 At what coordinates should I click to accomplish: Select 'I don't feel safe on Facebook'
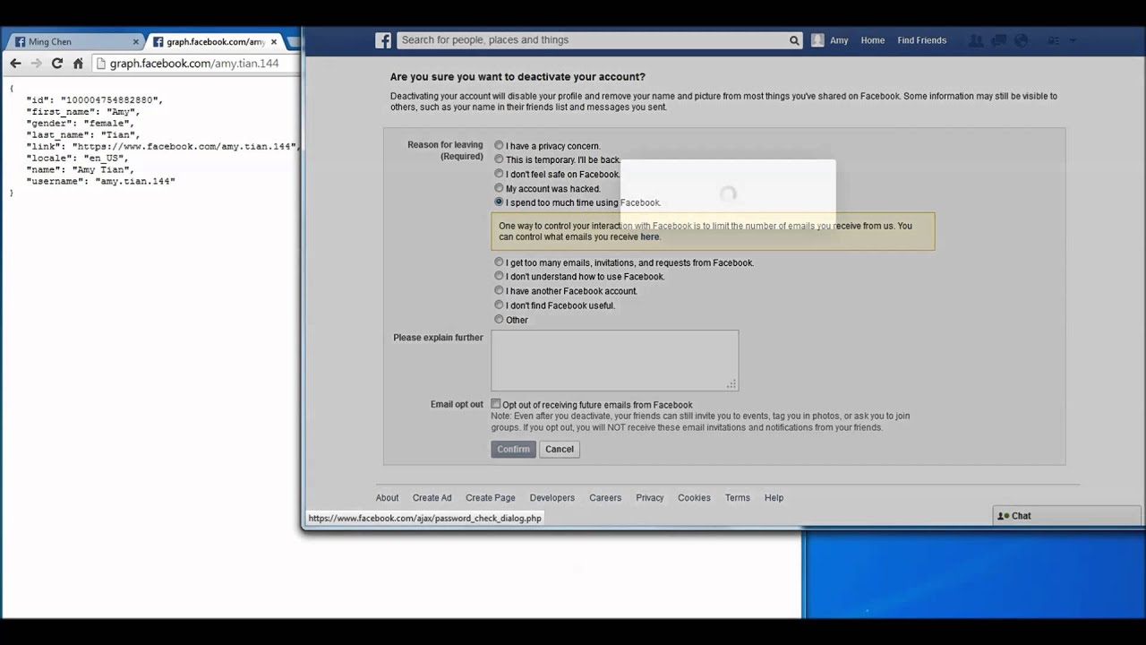pos(499,174)
